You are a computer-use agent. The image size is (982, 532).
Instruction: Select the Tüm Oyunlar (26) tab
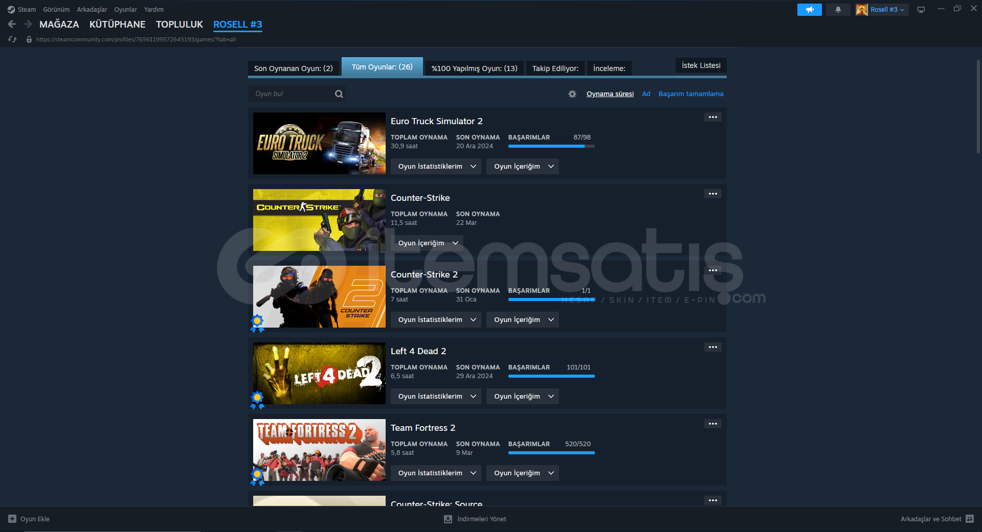[382, 67]
